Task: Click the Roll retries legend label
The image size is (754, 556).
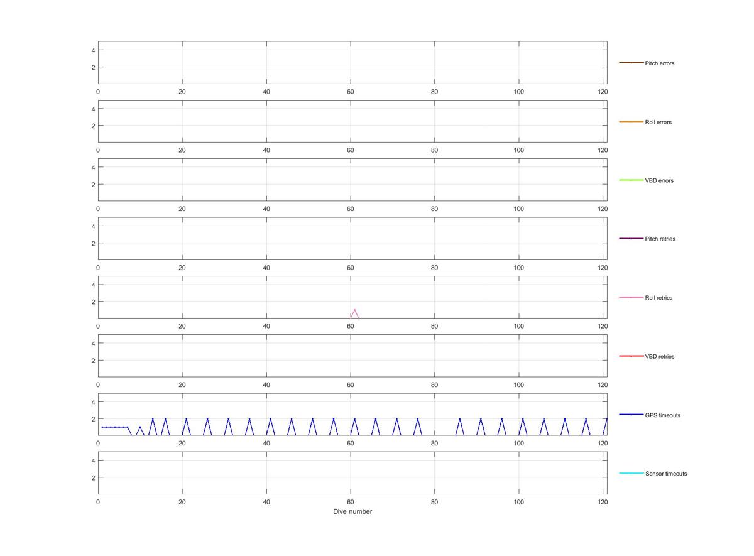Action: click(x=658, y=298)
